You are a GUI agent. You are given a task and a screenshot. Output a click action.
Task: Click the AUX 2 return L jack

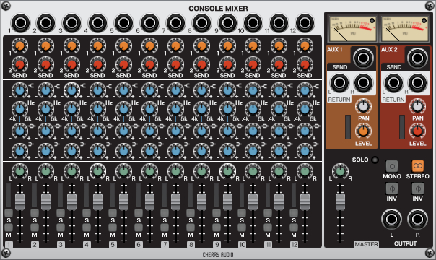click(x=393, y=82)
